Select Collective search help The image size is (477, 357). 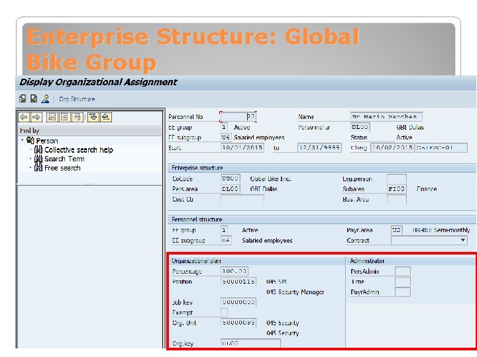[x=78, y=149]
